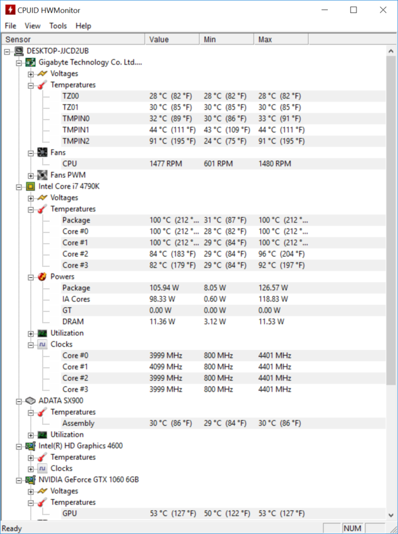Select the Assembly temperature row
Image resolution: width=398 pixels, height=534 pixels.
(223, 423)
